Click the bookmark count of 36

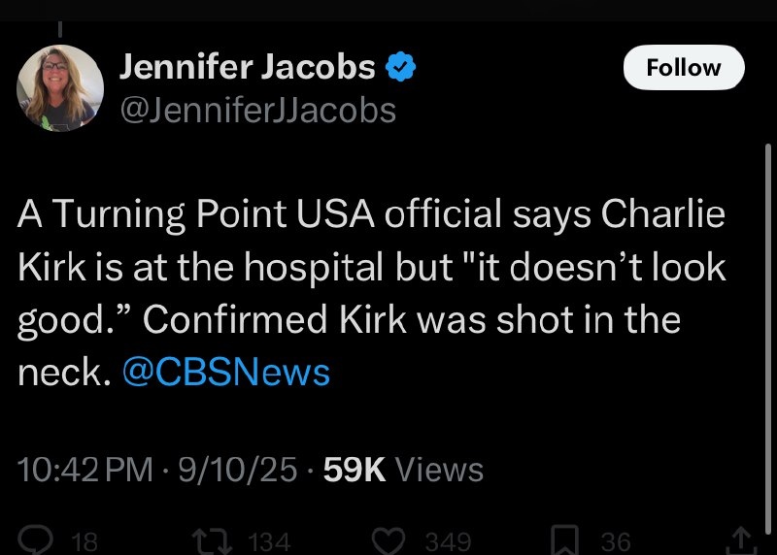tap(615, 541)
